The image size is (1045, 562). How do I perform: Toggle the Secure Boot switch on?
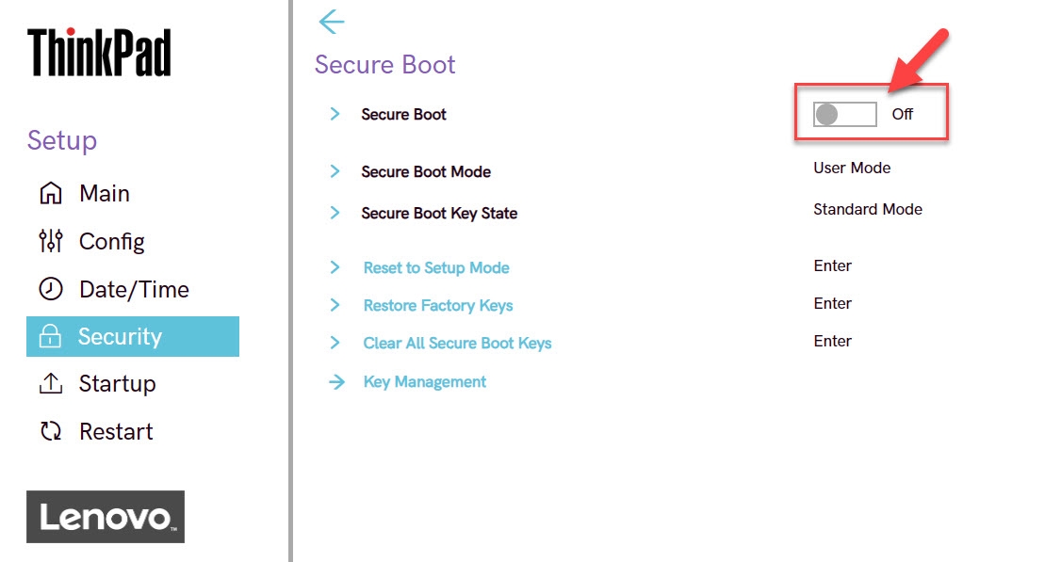(845, 114)
